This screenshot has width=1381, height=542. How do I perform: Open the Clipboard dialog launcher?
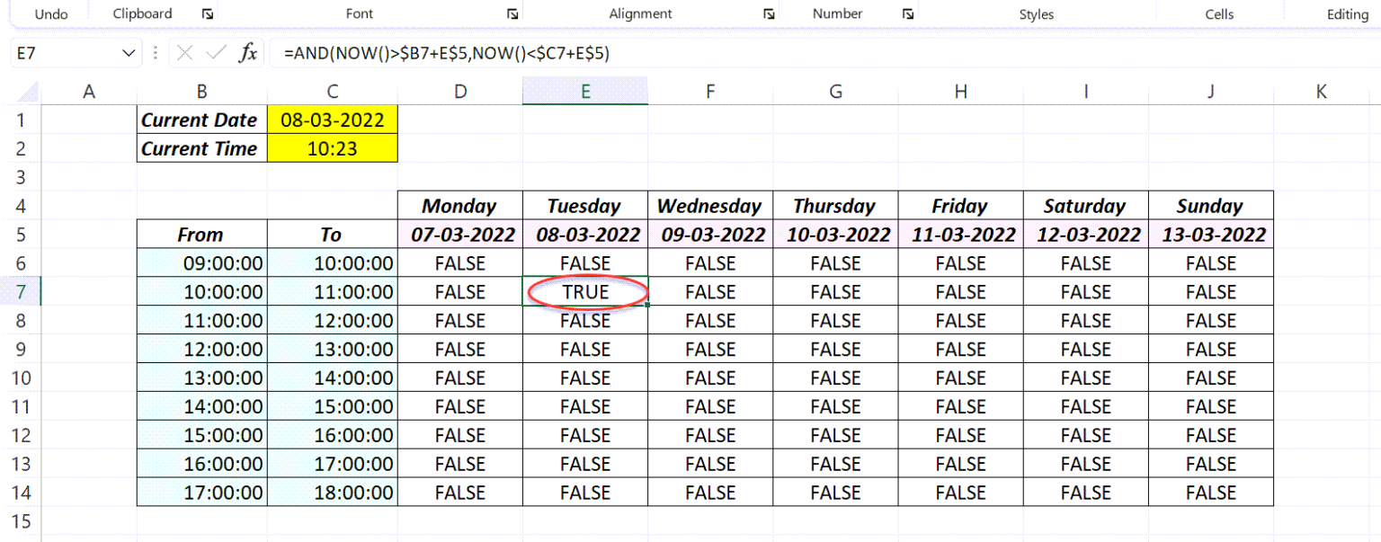pos(209,13)
